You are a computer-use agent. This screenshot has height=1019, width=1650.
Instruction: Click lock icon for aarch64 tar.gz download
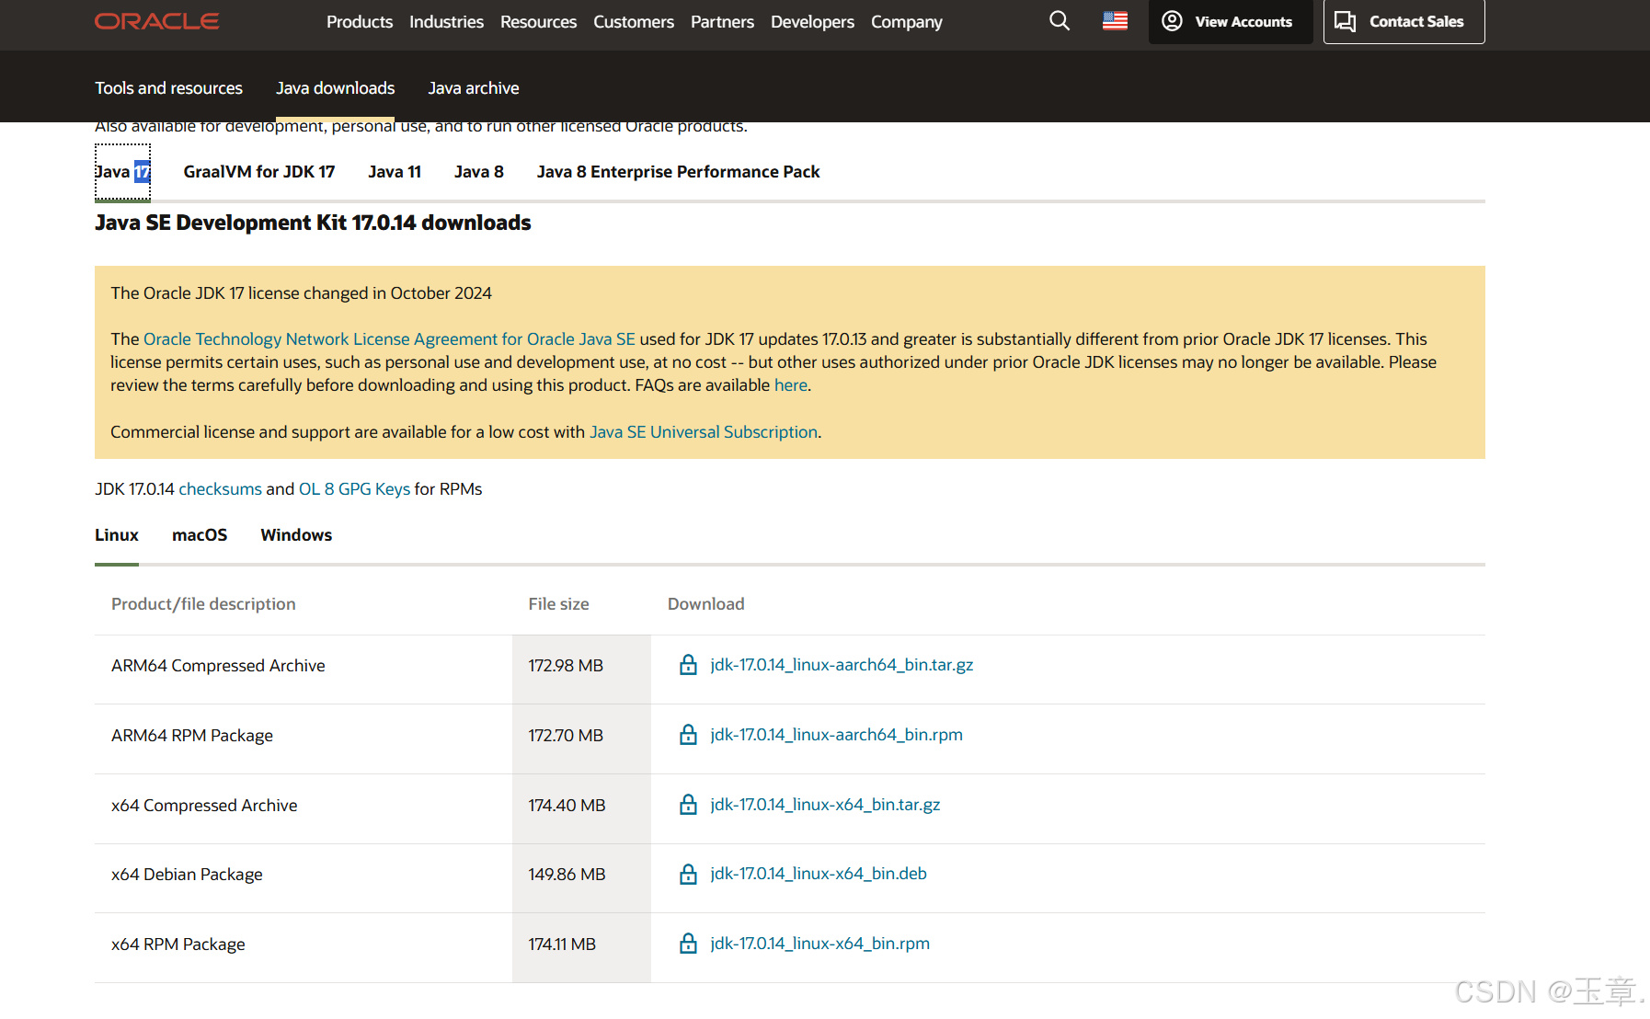click(688, 664)
